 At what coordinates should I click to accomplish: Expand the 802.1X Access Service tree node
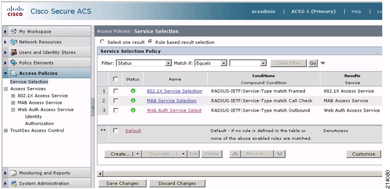(13, 96)
